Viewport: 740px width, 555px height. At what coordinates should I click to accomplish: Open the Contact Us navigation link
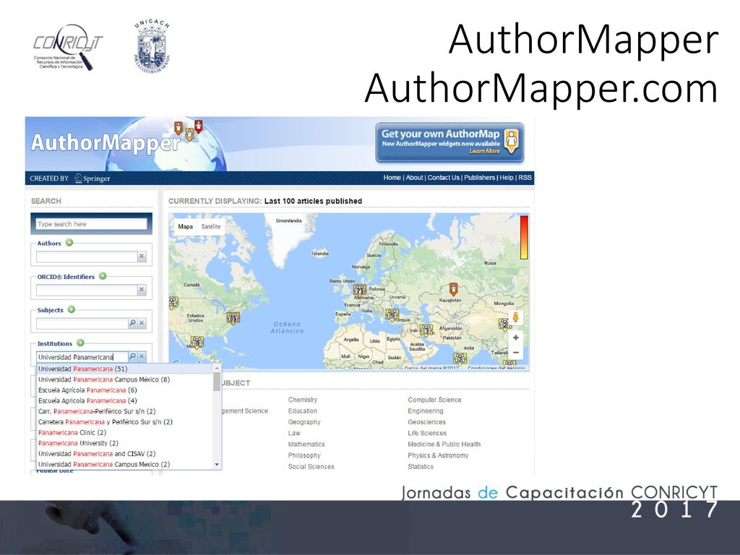coord(443,178)
